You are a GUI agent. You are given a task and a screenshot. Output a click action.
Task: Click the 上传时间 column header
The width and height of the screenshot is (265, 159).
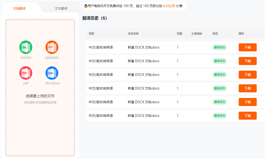197,34
